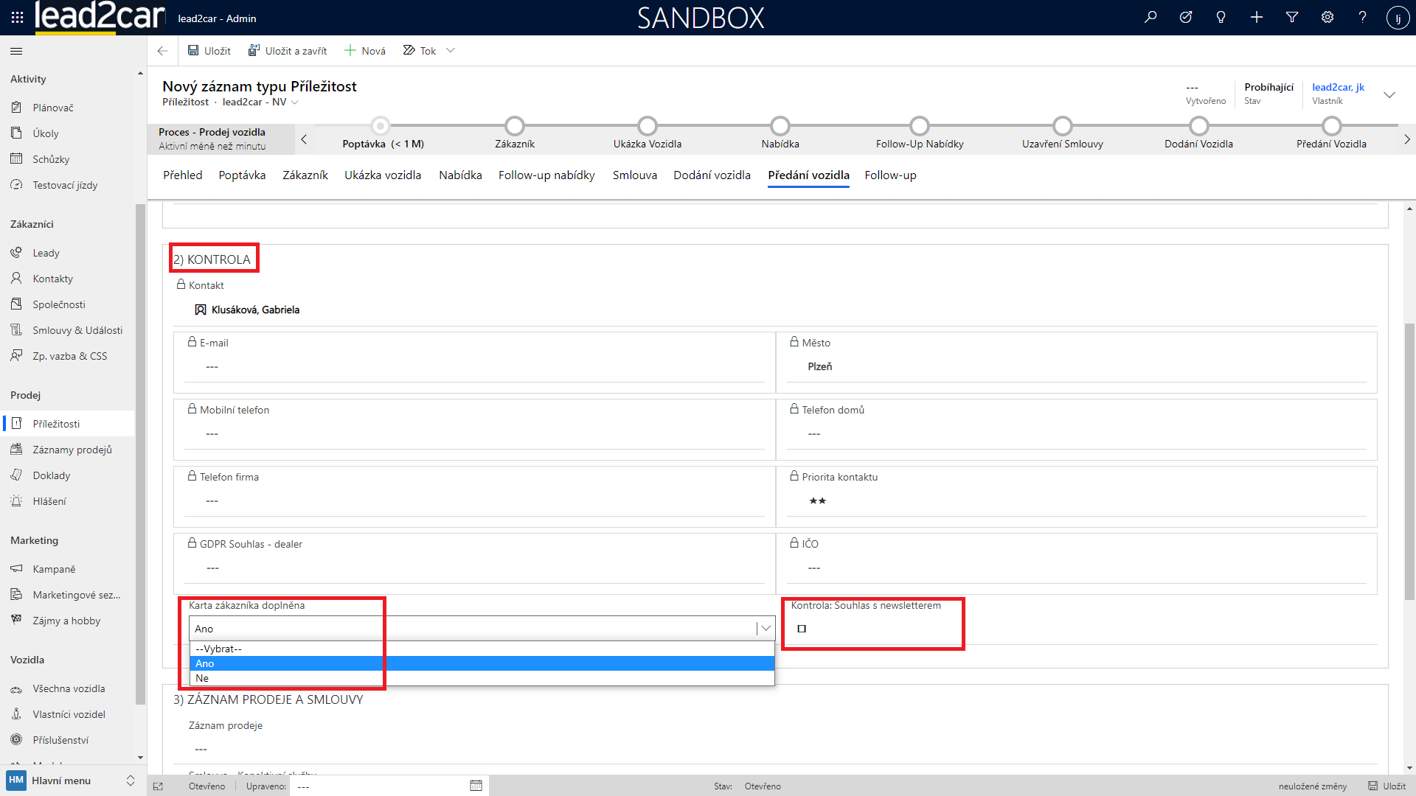This screenshot has height=796, width=1416.
Task: Switch to the Smlouva tab
Action: [634, 175]
